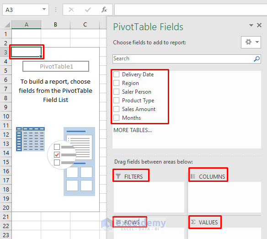Select row 21 header
Screen dimensions: 267x239
tap(5, 217)
